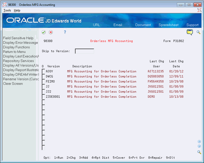204x163 pixels.
Task: Click Field Sensitive Help link
Action: click(x=18, y=38)
